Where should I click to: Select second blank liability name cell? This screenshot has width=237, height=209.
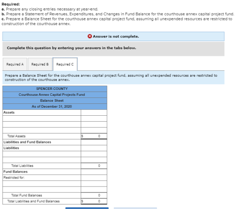click(x=42, y=160)
